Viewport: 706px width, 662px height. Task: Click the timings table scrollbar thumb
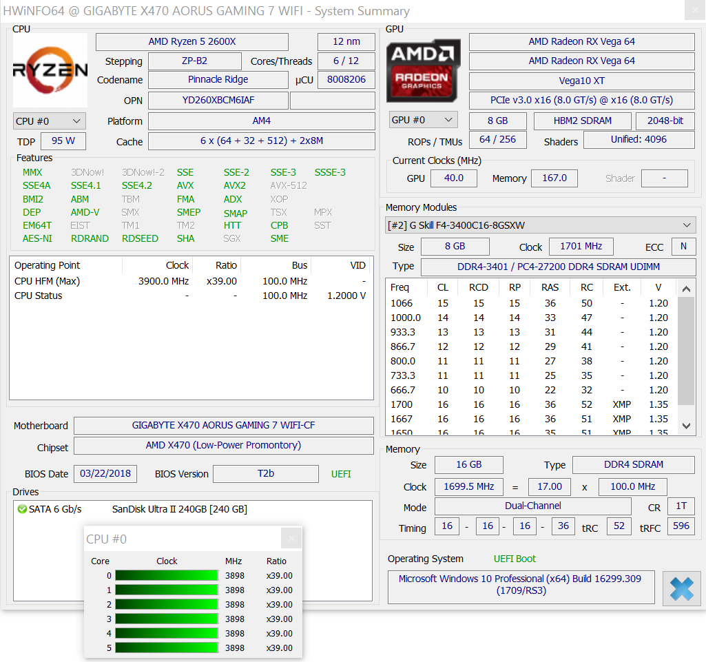[x=686, y=351]
